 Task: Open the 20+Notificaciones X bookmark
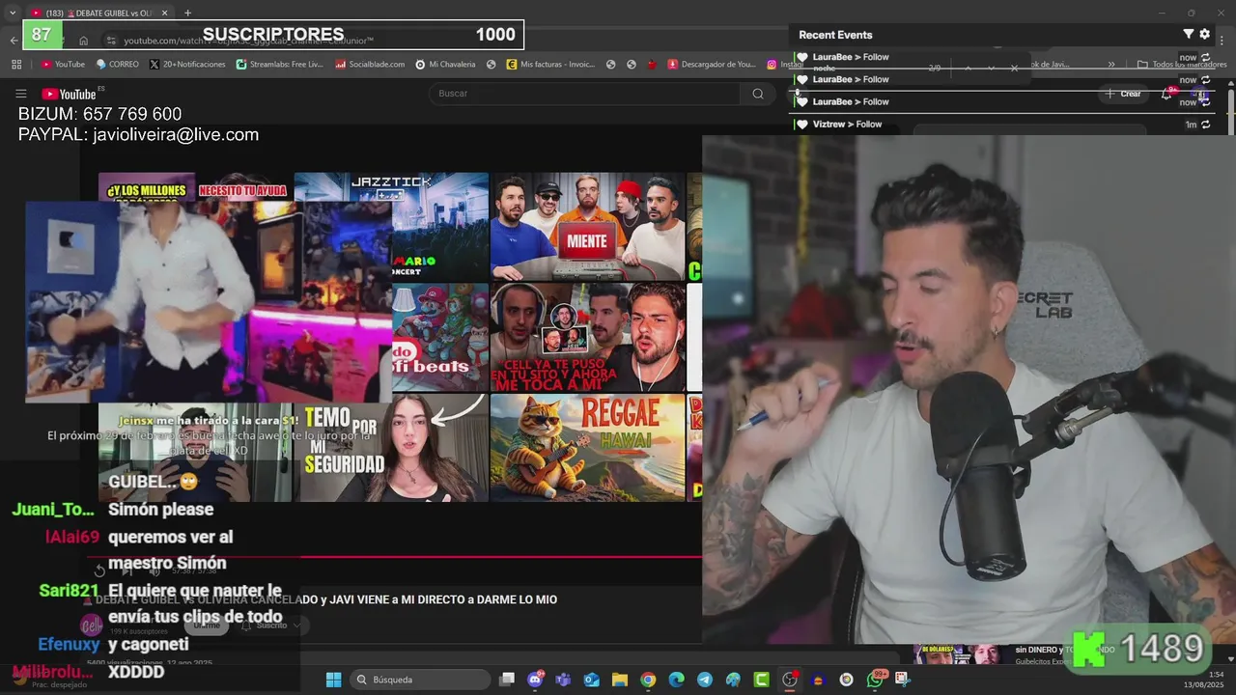click(187, 65)
